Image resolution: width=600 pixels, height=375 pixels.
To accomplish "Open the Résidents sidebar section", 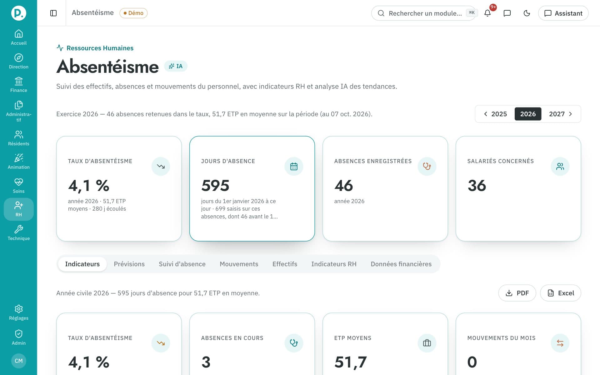I will [18, 138].
